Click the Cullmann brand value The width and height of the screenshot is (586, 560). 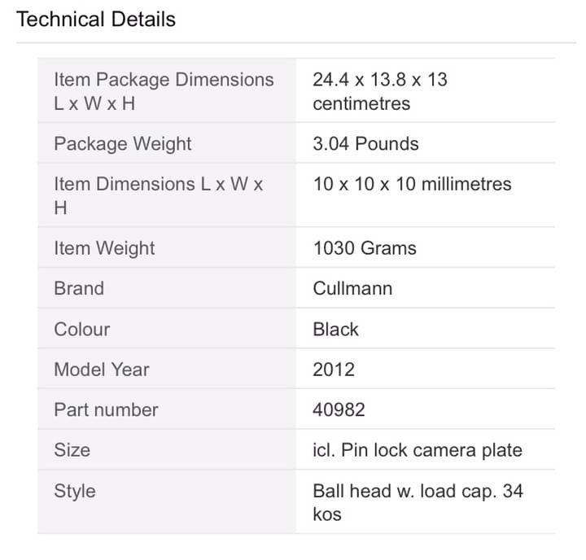[352, 289]
